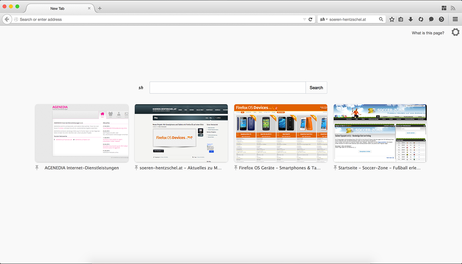Screen dimensions: 462x264
Task: Bookmark this page with the star icon
Action: coord(392,19)
